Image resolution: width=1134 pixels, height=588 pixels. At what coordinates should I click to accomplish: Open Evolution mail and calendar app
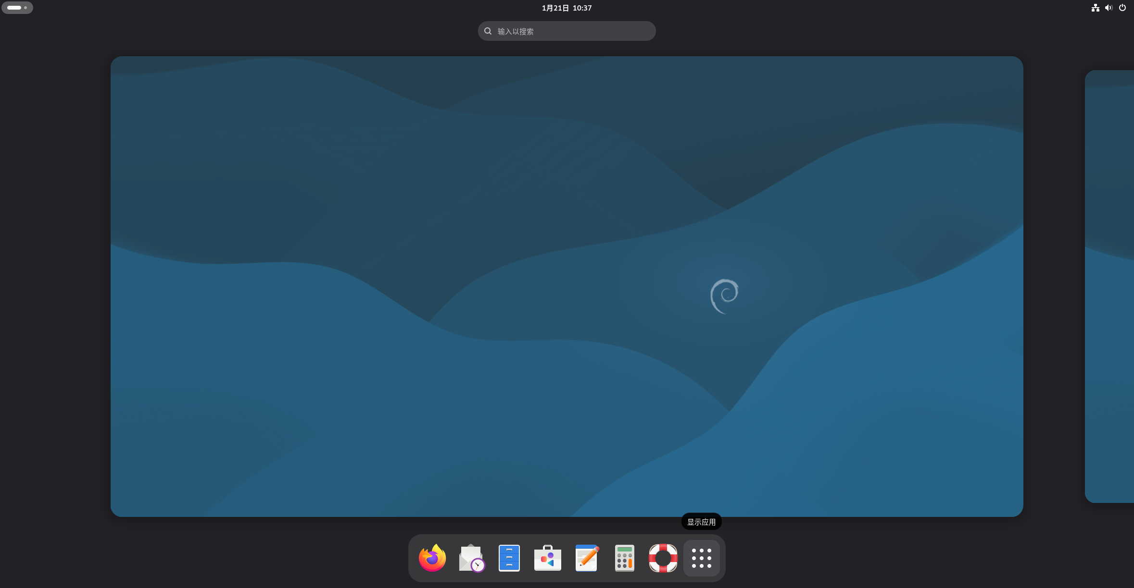[x=471, y=558]
